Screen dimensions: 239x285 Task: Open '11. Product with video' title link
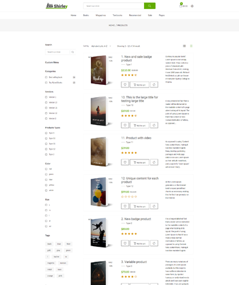(x=136, y=138)
